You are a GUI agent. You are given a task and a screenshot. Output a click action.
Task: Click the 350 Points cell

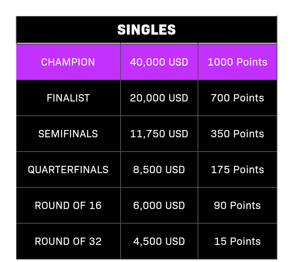237,134
